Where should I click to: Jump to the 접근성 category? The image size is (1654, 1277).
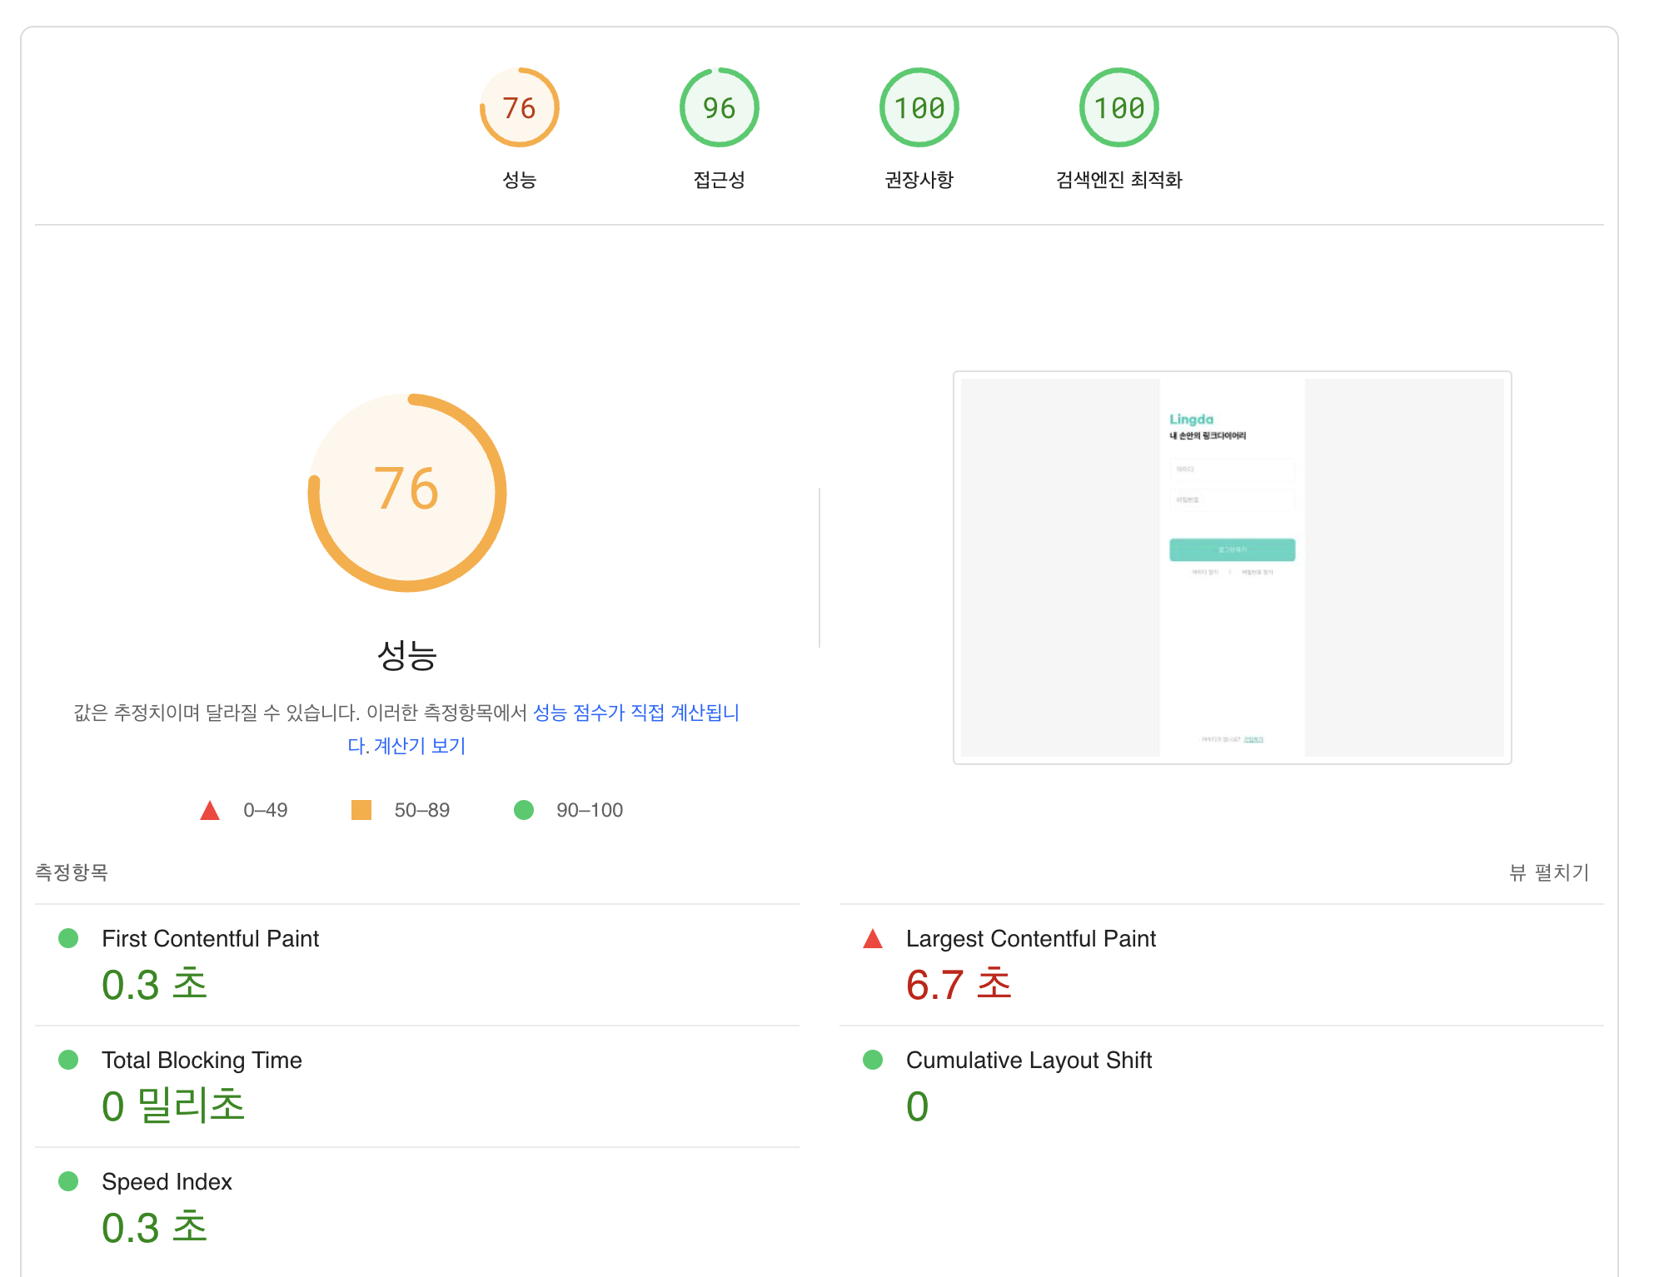click(719, 179)
